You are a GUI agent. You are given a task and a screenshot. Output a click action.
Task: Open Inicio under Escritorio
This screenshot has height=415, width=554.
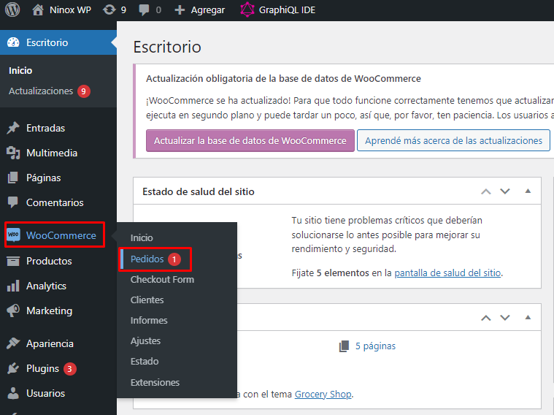click(20, 71)
